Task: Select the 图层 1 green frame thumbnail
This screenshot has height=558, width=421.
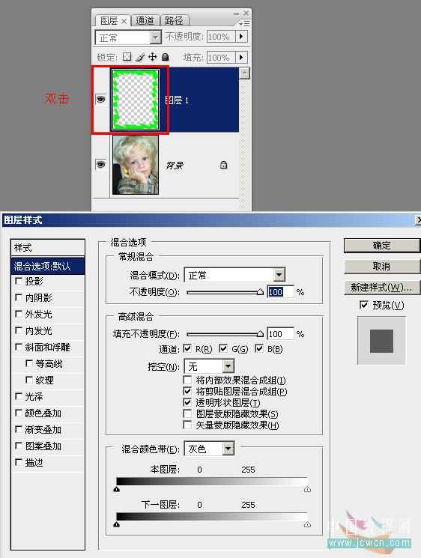Action: point(136,100)
